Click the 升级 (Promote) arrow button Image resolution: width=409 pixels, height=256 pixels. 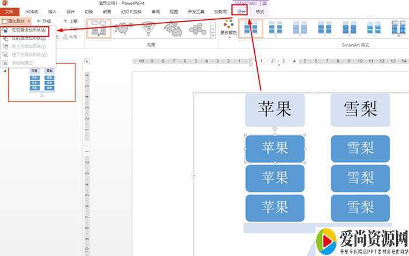44,21
